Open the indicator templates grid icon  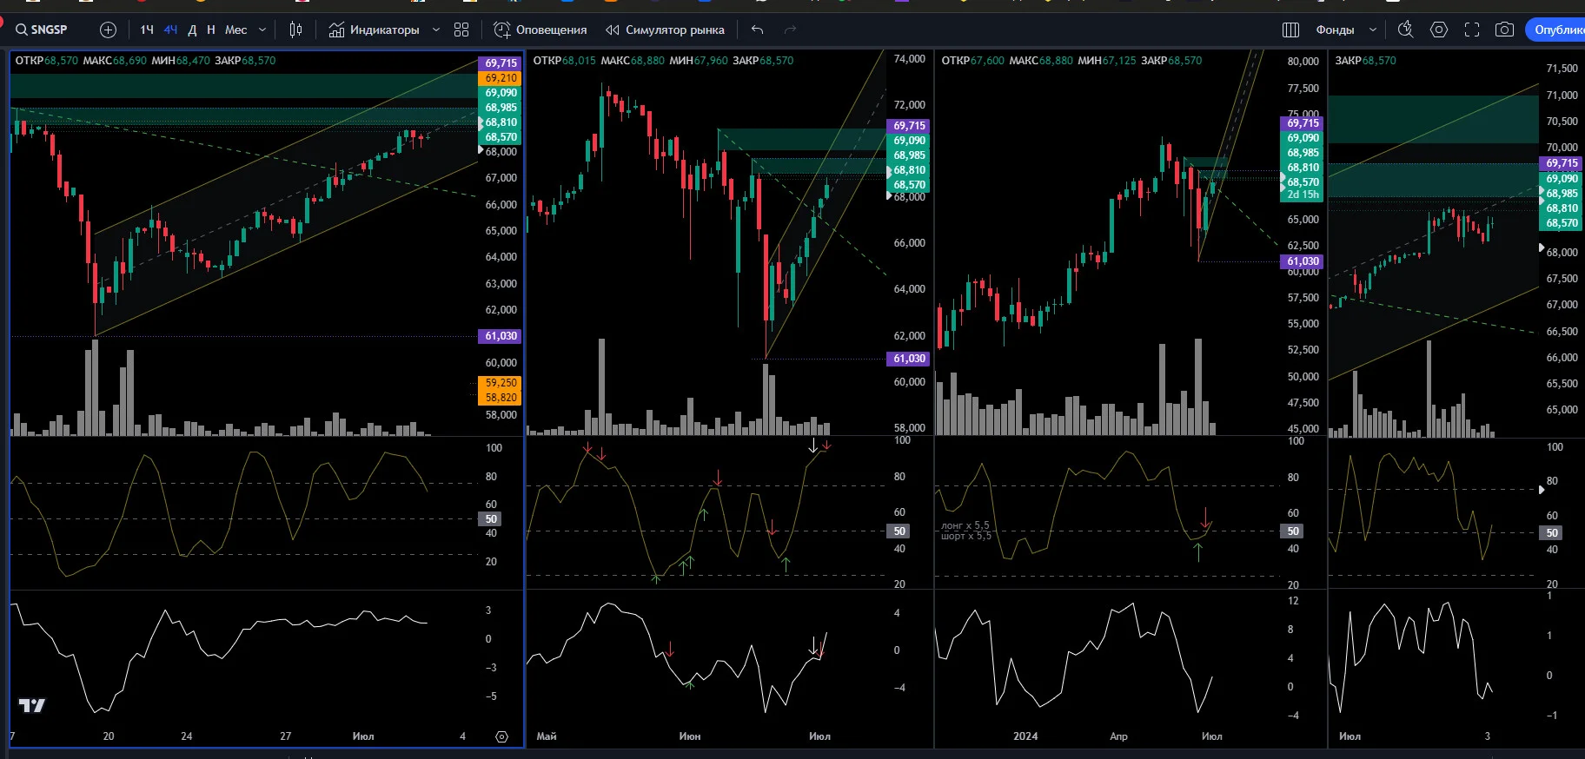click(x=461, y=30)
